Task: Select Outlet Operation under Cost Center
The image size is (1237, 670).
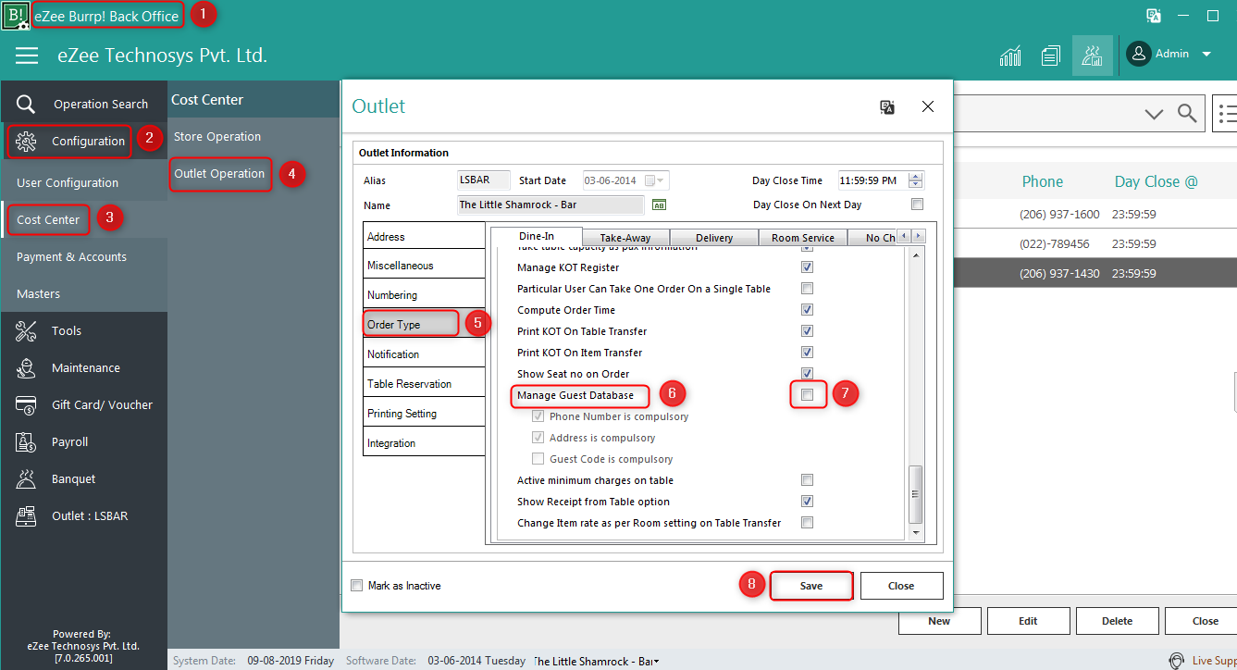Action: pyautogui.click(x=219, y=173)
